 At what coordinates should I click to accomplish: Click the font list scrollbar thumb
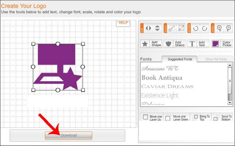230,81
